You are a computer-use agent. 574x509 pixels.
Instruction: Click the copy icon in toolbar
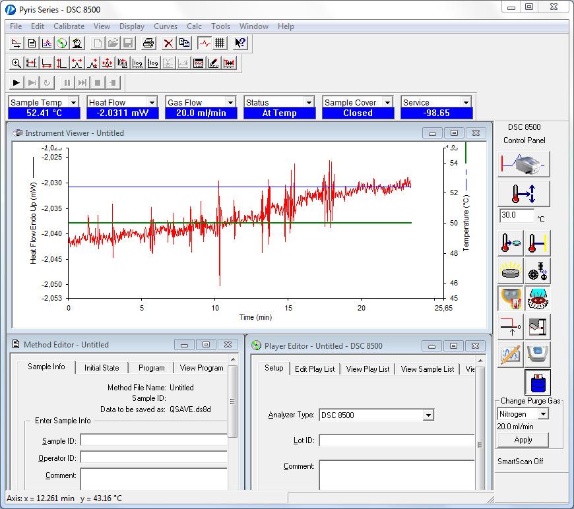click(184, 43)
